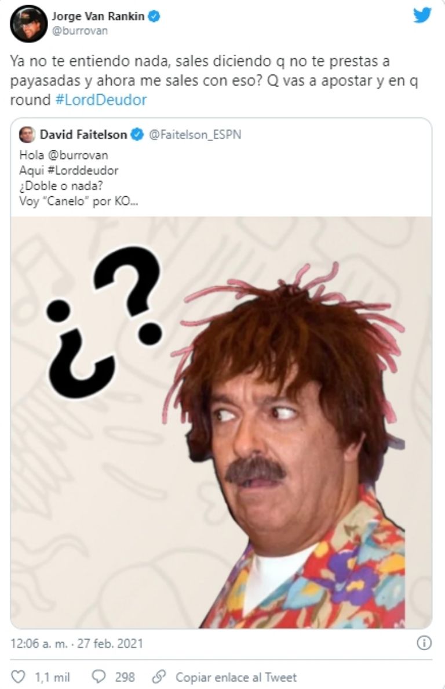Open the @burrovan handle
This screenshot has width=445, height=689.
(80, 31)
